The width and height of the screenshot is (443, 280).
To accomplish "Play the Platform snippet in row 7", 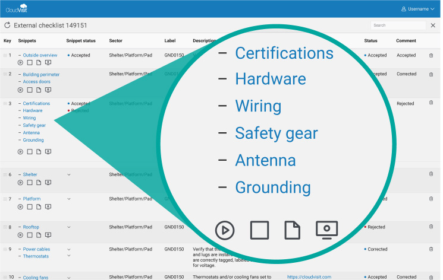I will click(20, 206).
